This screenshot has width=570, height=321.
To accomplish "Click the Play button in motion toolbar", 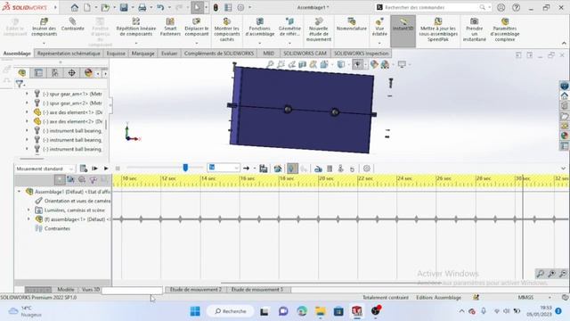I will point(106,169).
